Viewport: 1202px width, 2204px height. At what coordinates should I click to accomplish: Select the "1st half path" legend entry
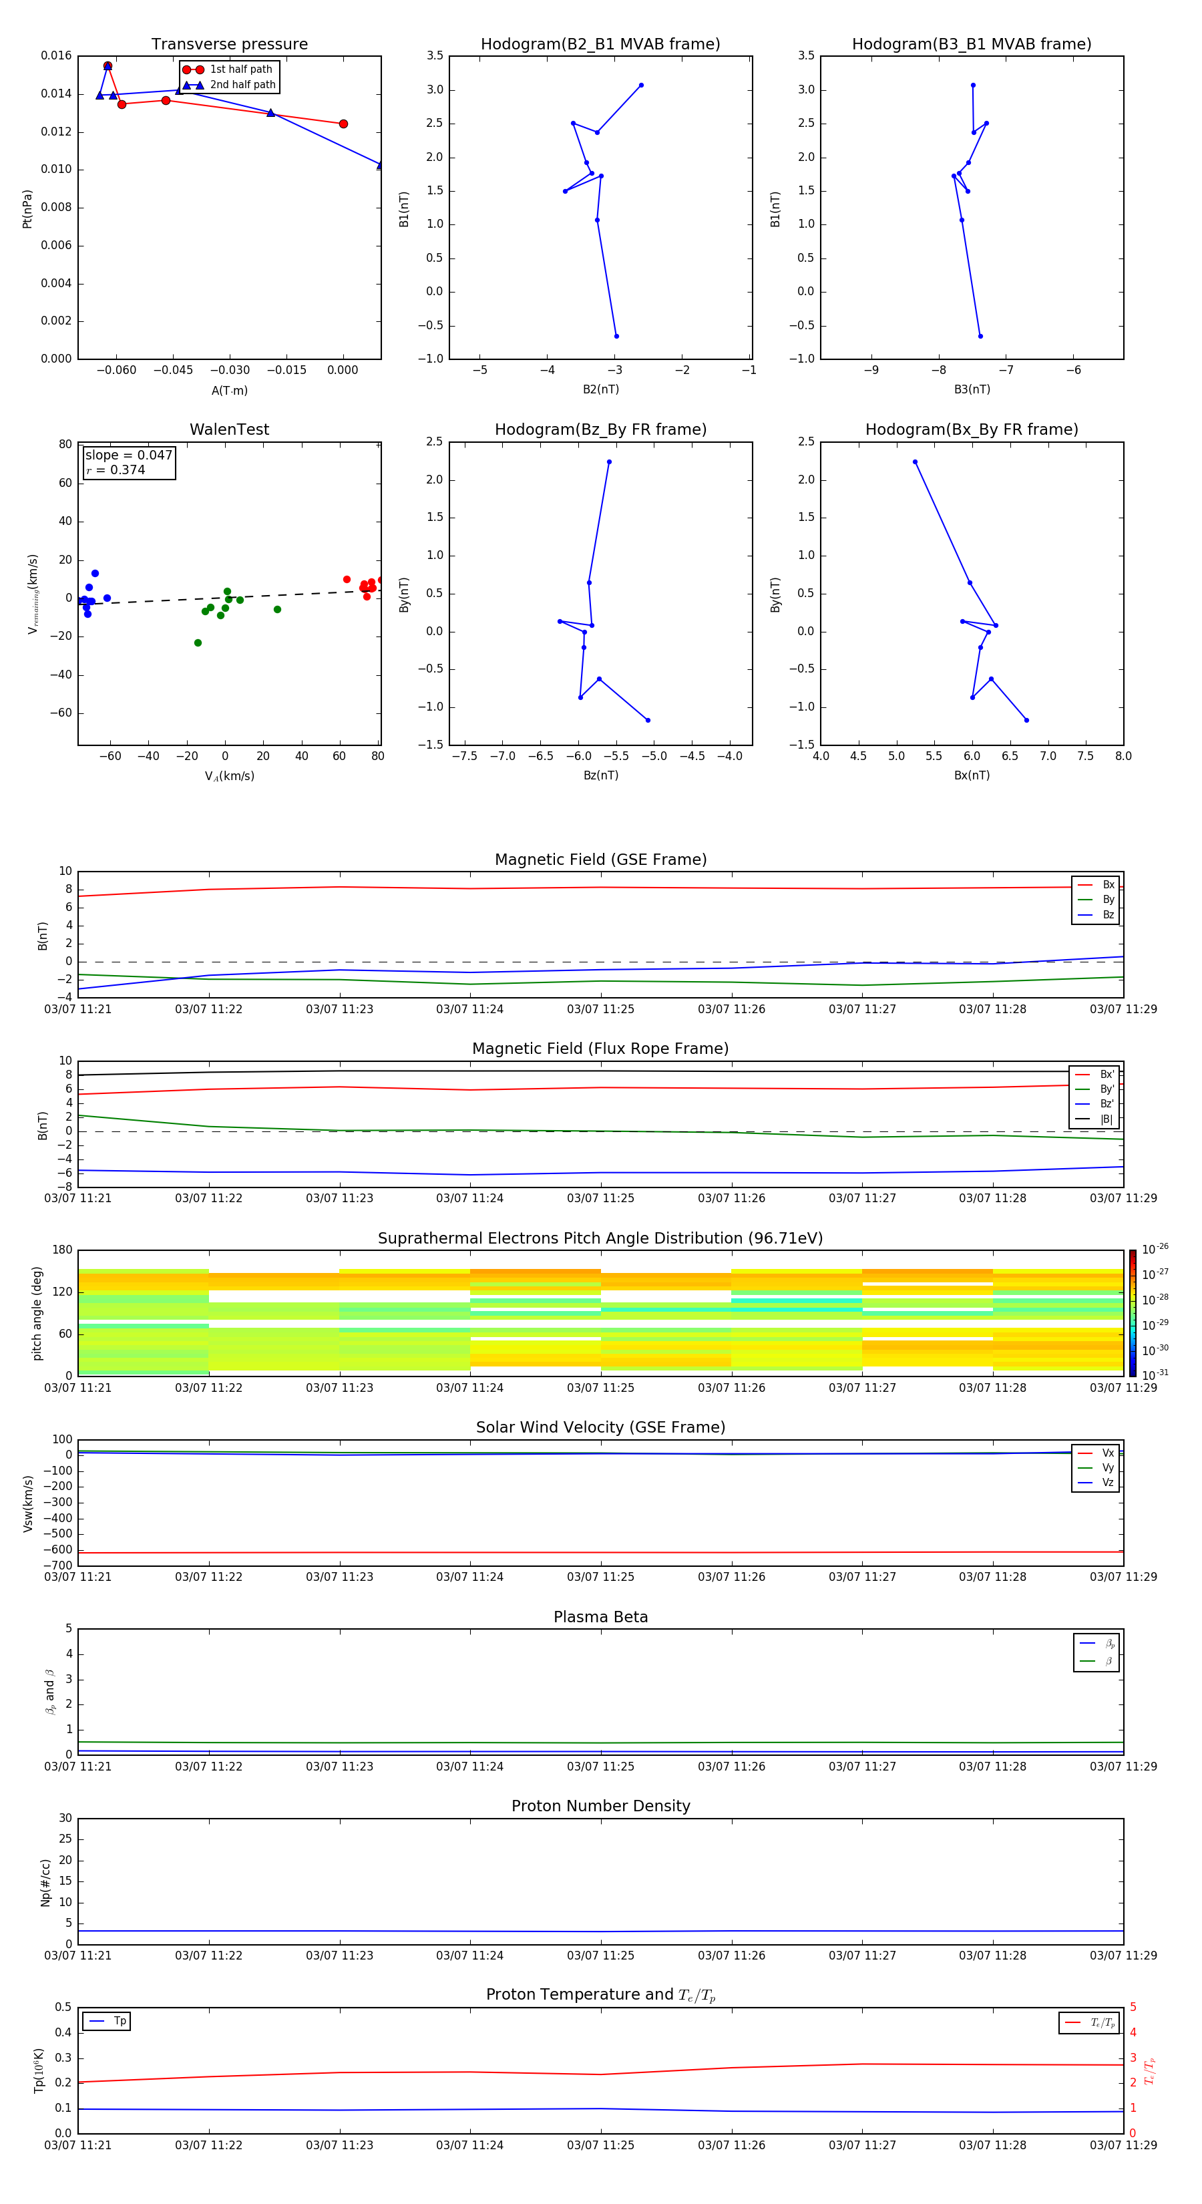click(x=228, y=69)
